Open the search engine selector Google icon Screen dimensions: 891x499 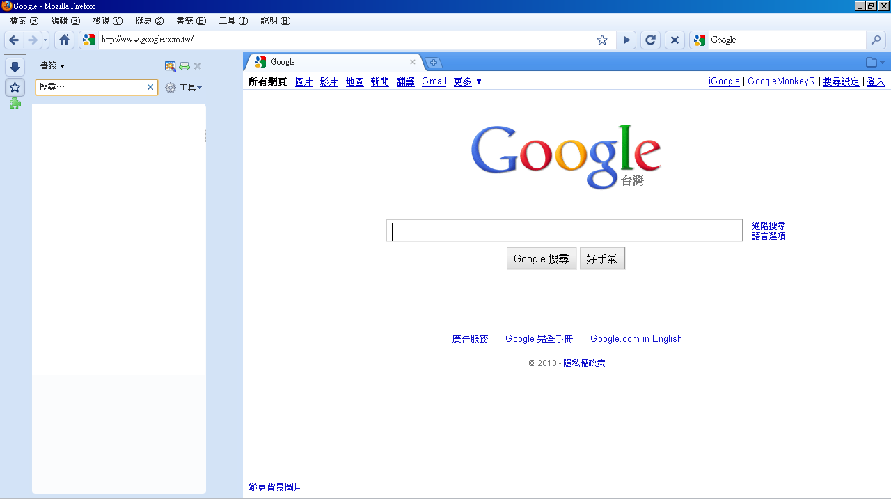(x=700, y=40)
